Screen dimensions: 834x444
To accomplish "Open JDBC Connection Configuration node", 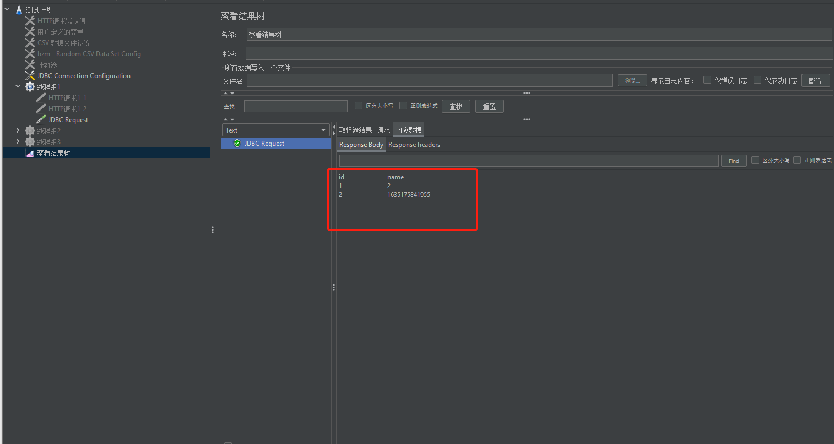I will coord(84,76).
